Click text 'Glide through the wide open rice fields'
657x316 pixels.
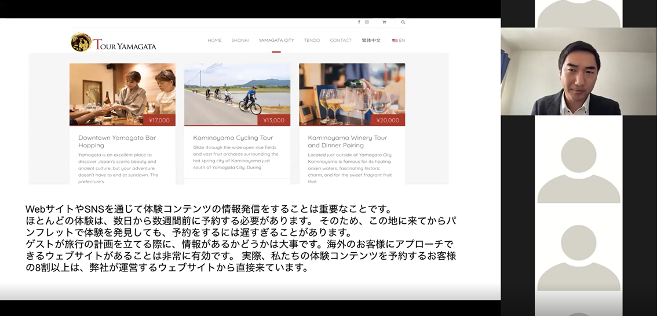pos(235,147)
